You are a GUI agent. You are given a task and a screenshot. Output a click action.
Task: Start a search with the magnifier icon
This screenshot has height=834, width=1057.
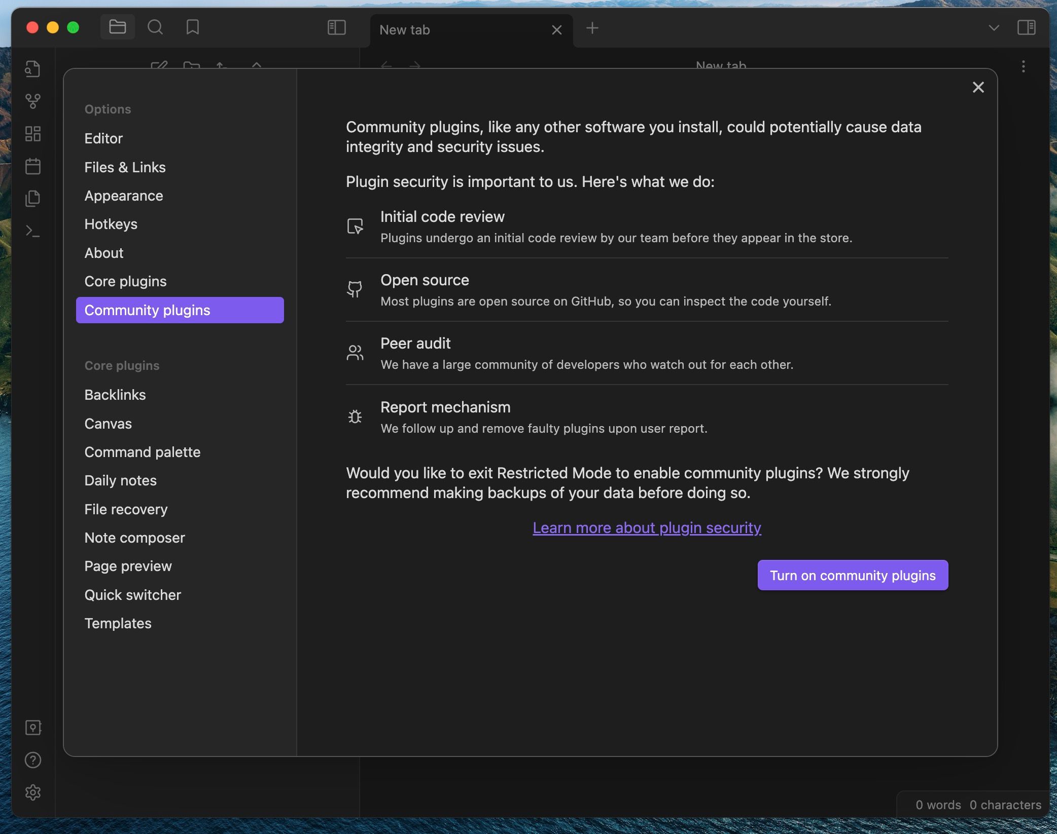point(156,28)
